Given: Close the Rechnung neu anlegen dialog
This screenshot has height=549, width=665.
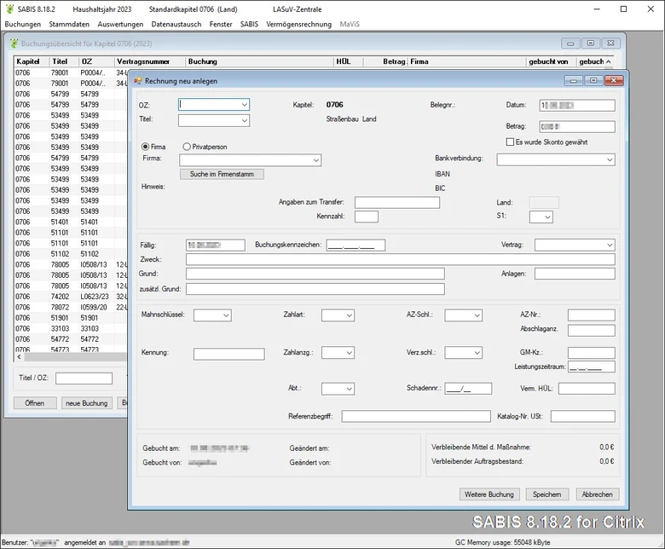Looking at the screenshot, I should pyautogui.click(x=614, y=80).
